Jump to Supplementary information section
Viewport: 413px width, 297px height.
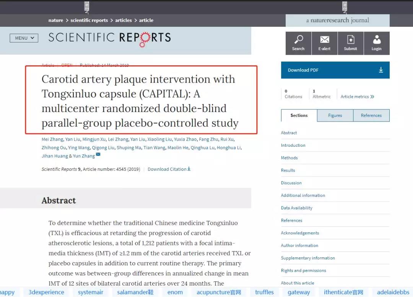point(308,258)
